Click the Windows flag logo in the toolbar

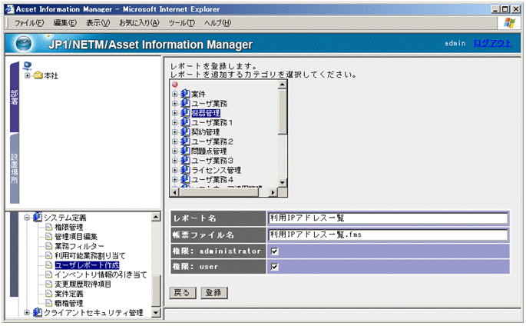pyautogui.click(x=509, y=22)
